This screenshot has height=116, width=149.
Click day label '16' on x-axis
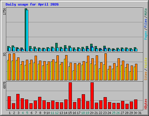74,113
